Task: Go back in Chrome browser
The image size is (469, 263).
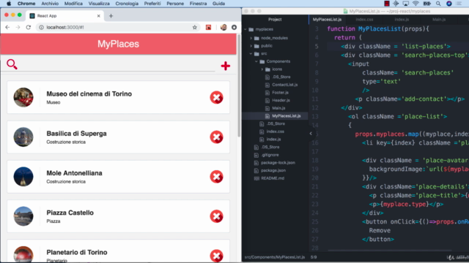Action: coord(7,27)
